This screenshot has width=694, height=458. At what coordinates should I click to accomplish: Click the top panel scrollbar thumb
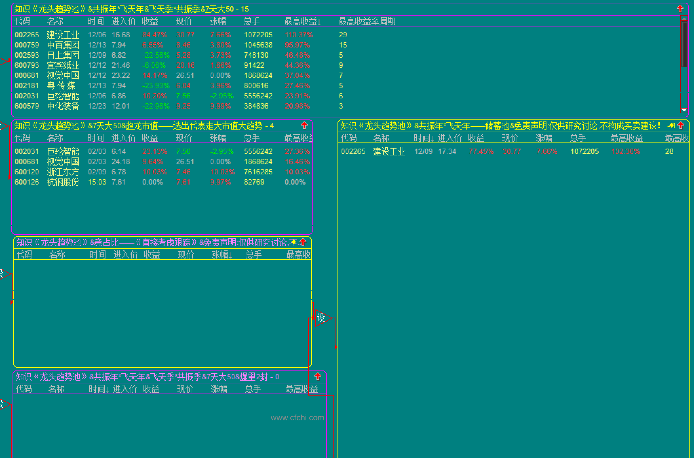click(x=684, y=44)
